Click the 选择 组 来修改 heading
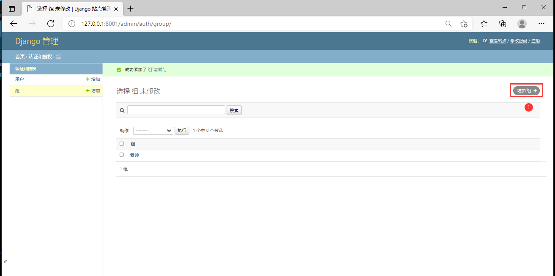The width and height of the screenshot is (555, 276). click(138, 91)
